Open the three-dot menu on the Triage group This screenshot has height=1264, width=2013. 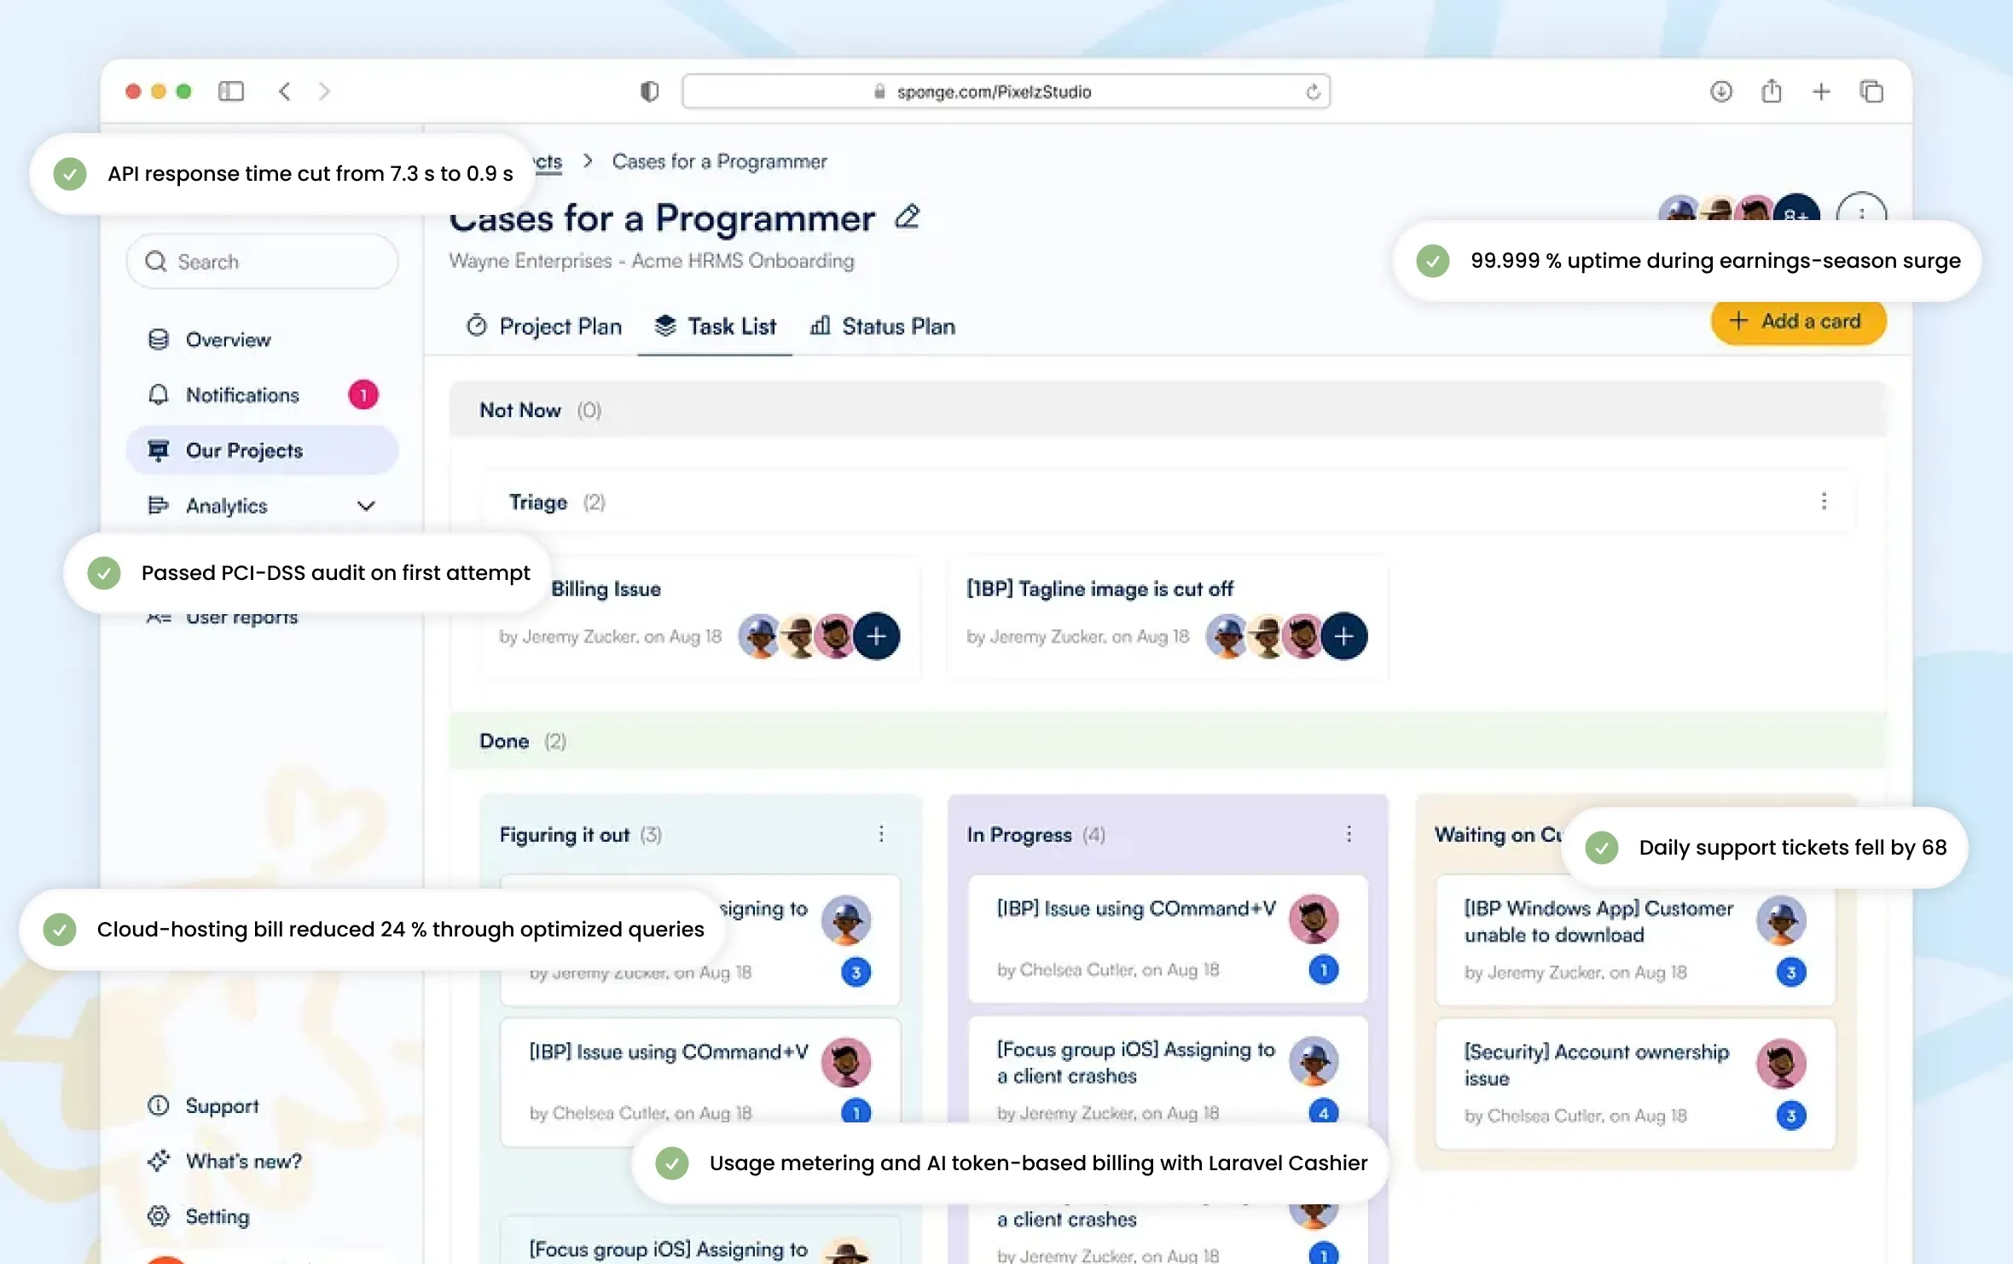tap(1824, 502)
